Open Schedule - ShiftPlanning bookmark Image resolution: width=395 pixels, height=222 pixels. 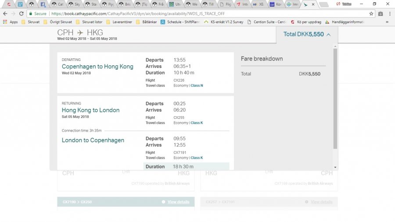tap(180, 22)
